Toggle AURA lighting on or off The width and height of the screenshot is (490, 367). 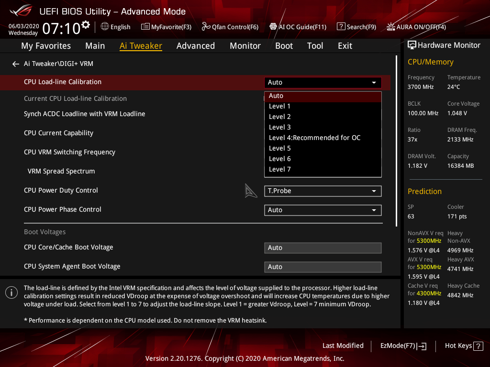coord(415,27)
